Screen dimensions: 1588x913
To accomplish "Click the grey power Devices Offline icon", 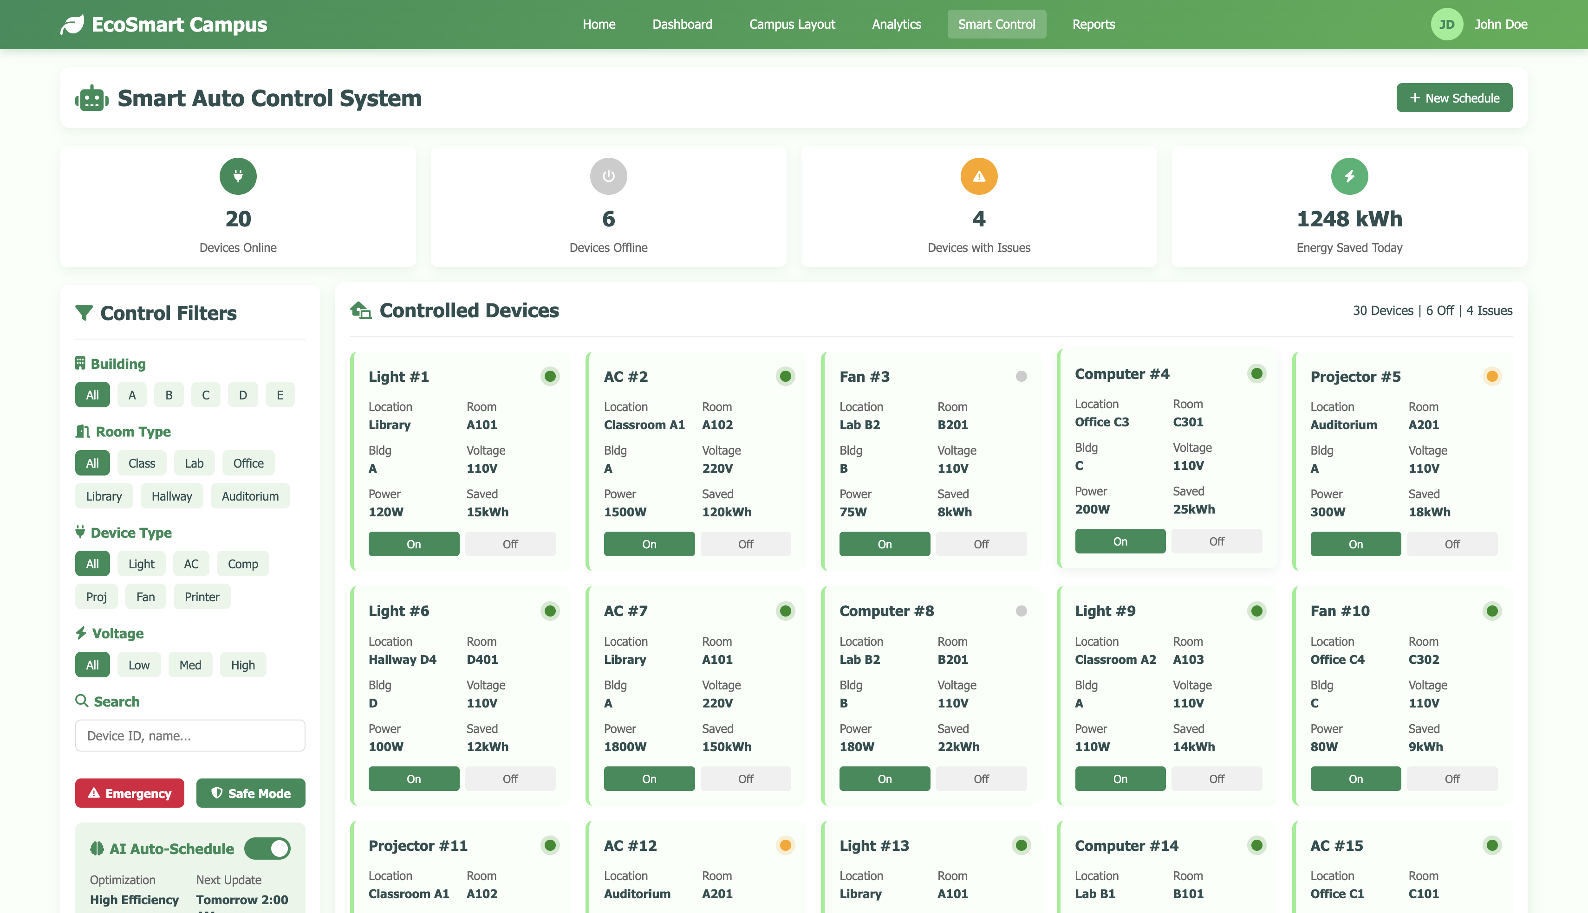I will [608, 176].
